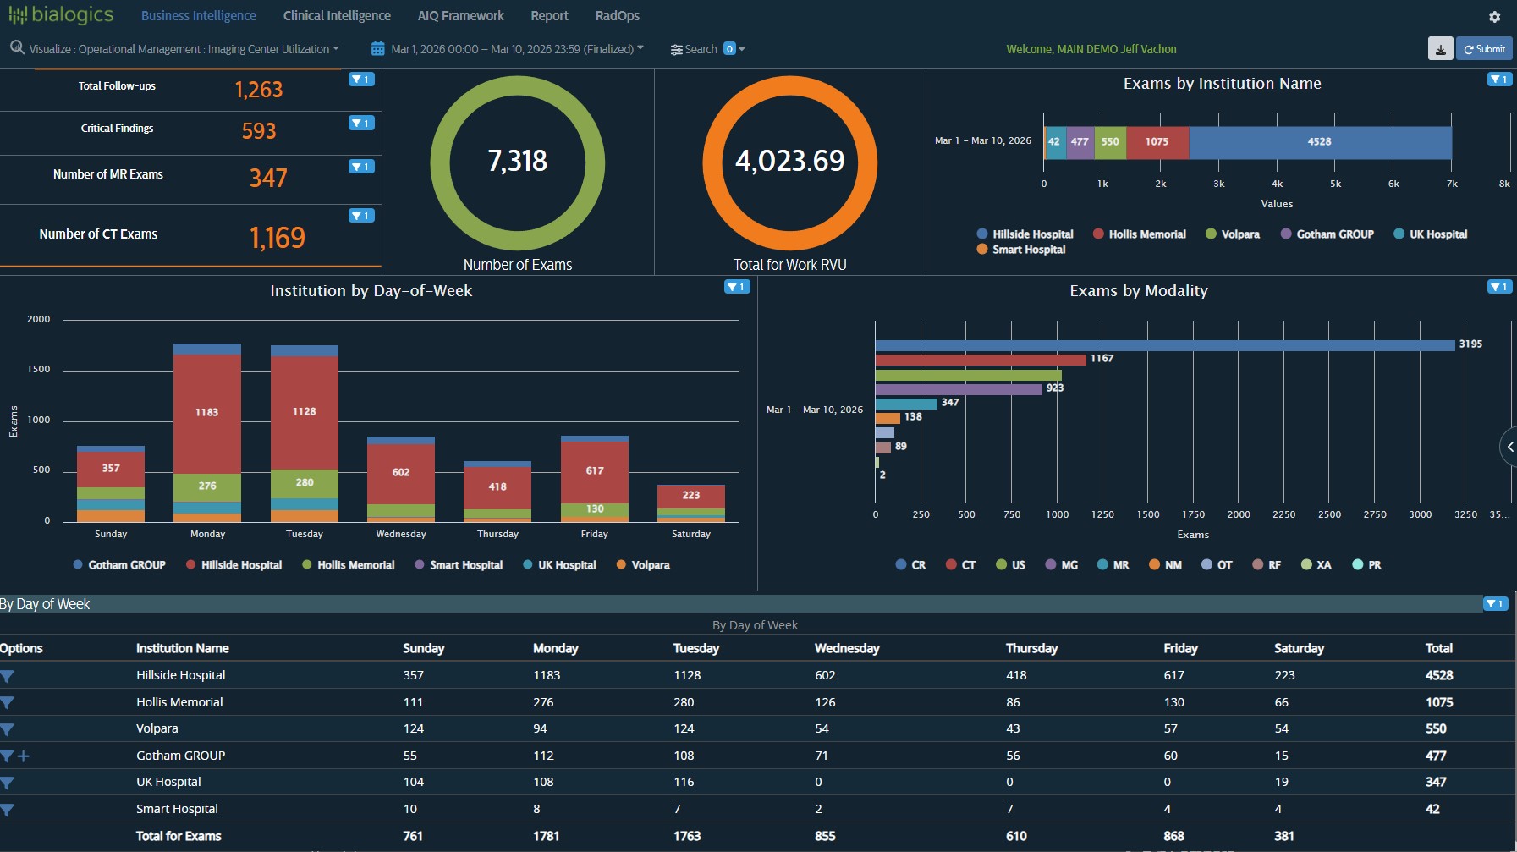Open the date range picker dropdown

[x=640, y=48]
